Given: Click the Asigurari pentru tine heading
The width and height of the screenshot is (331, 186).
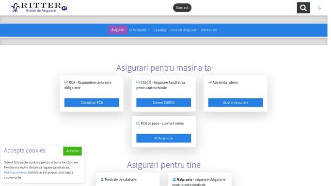Looking at the screenshot, I should click(x=164, y=165).
